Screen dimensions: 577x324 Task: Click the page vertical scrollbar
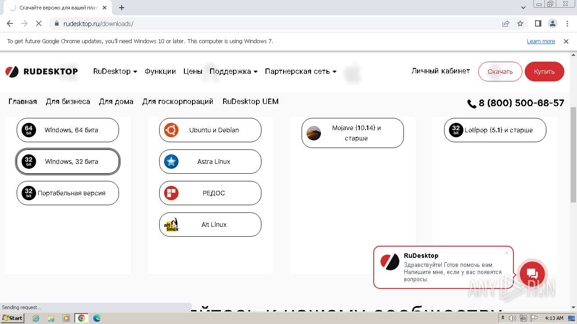pyautogui.click(x=573, y=154)
